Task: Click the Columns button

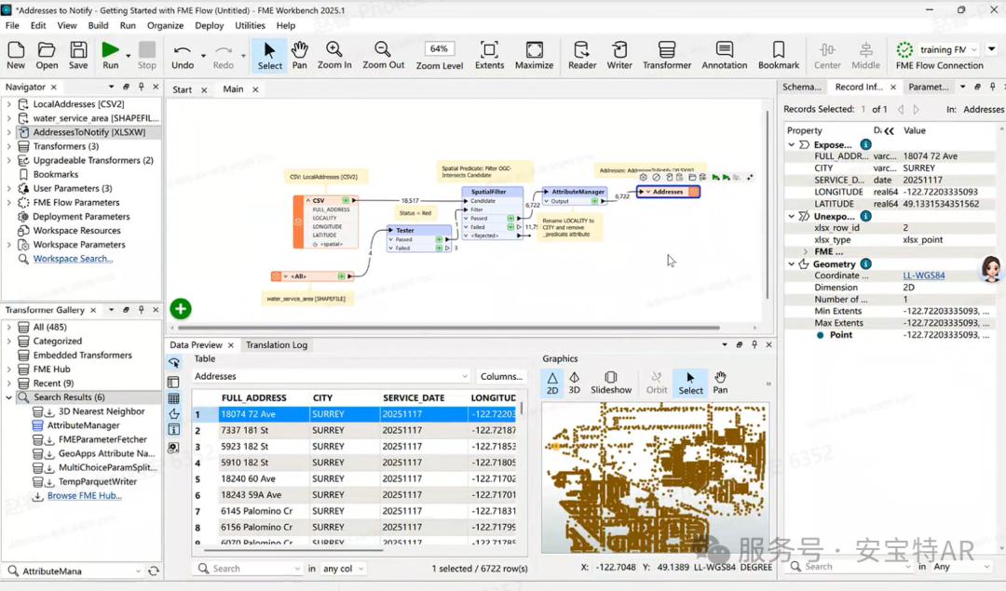Action: pyautogui.click(x=501, y=376)
